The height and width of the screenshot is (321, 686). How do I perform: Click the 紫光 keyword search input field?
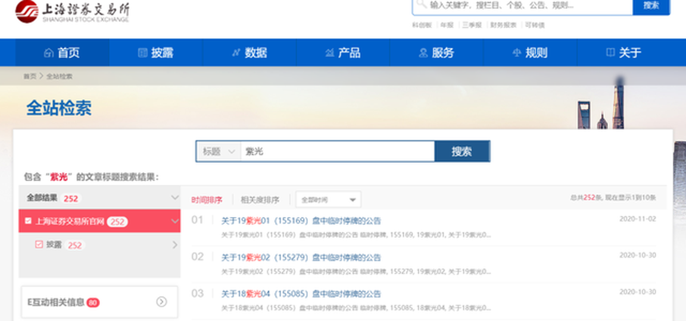(x=337, y=152)
